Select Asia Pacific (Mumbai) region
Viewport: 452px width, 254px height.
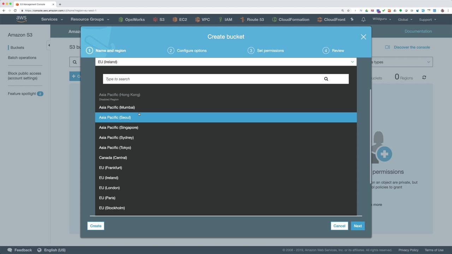[x=226, y=107]
